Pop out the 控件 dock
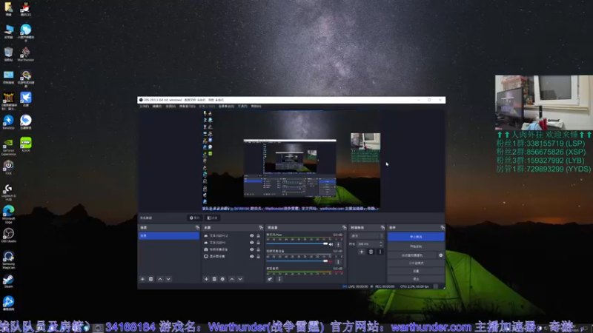Viewport: 593px width, 333px height. [442, 228]
